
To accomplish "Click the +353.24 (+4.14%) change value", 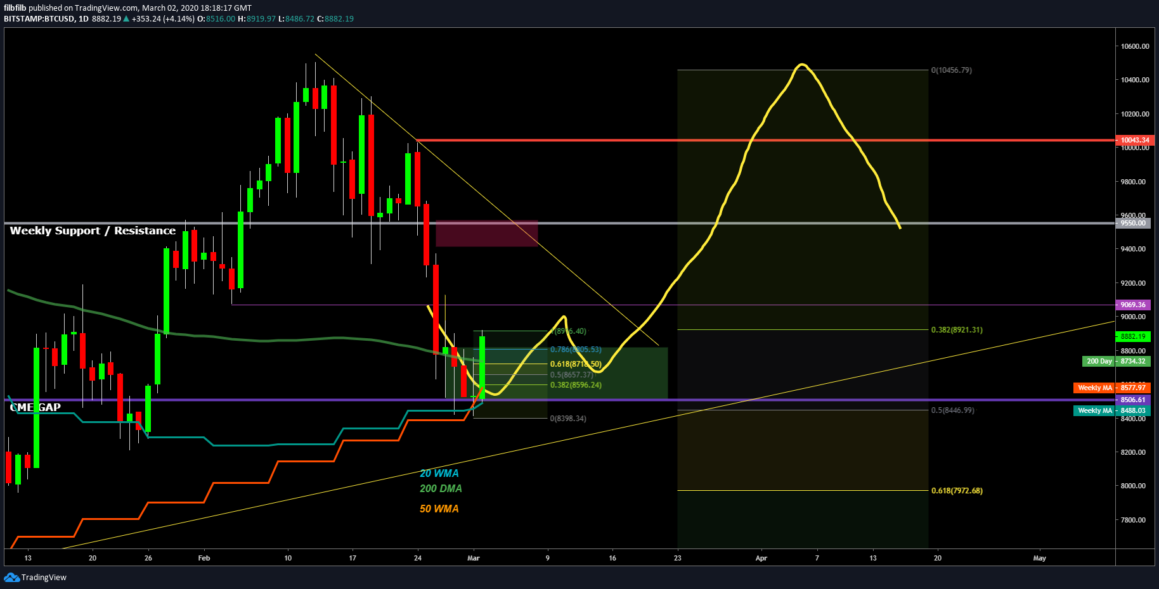I will (x=163, y=19).
